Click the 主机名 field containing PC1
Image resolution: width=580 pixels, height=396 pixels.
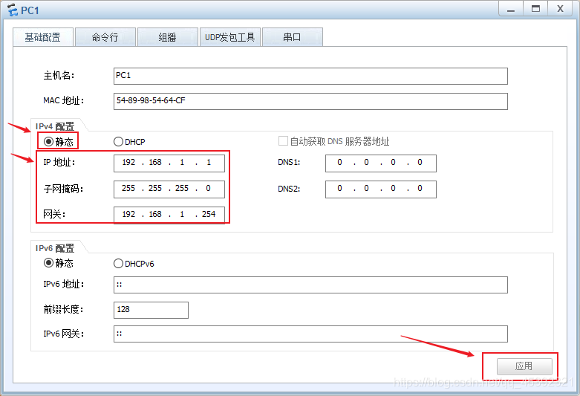pos(310,76)
